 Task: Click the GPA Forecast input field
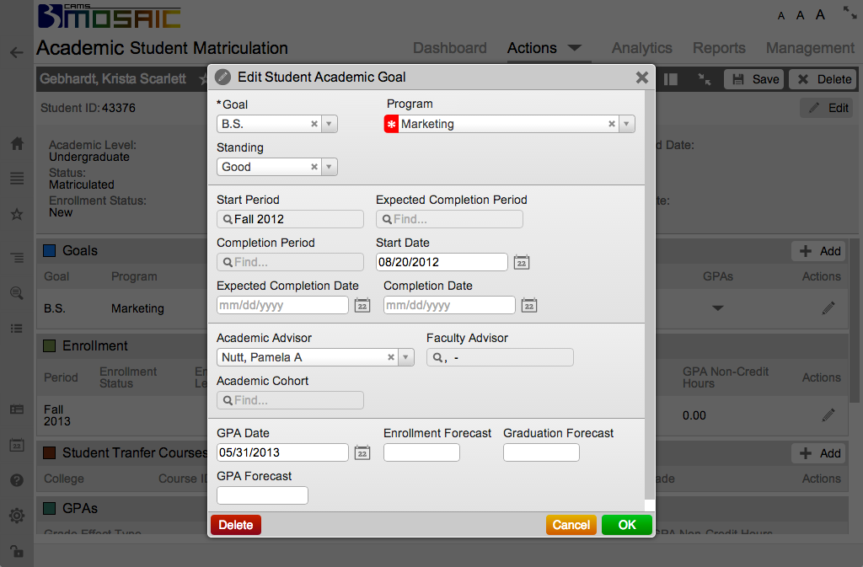click(262, 495)
